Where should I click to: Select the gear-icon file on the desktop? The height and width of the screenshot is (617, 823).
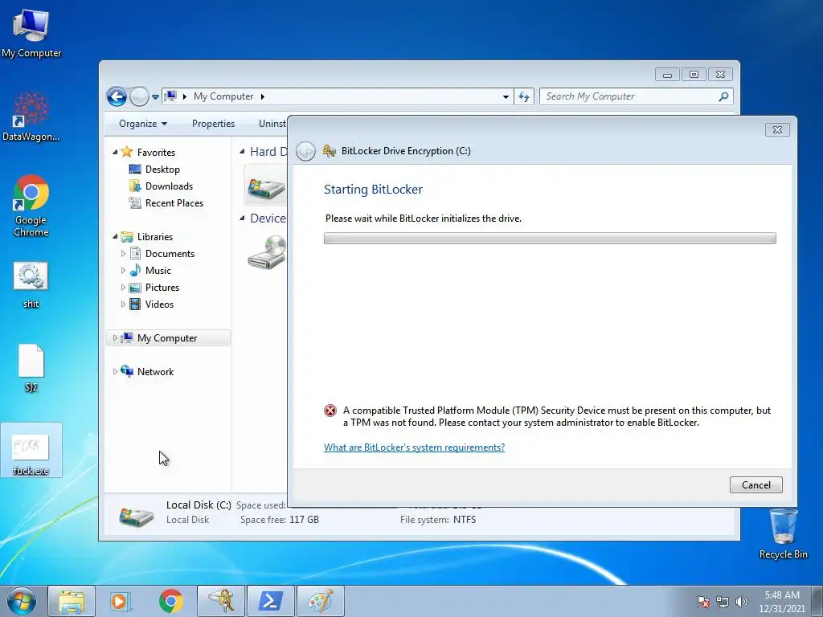31,285
